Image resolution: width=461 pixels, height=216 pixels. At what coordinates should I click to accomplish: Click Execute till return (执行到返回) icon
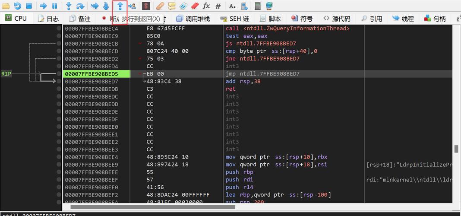pyautogui.click(x=120, y=6)
